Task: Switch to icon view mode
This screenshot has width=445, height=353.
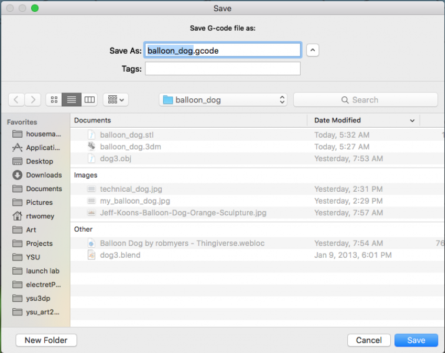Action: [54, 100]
